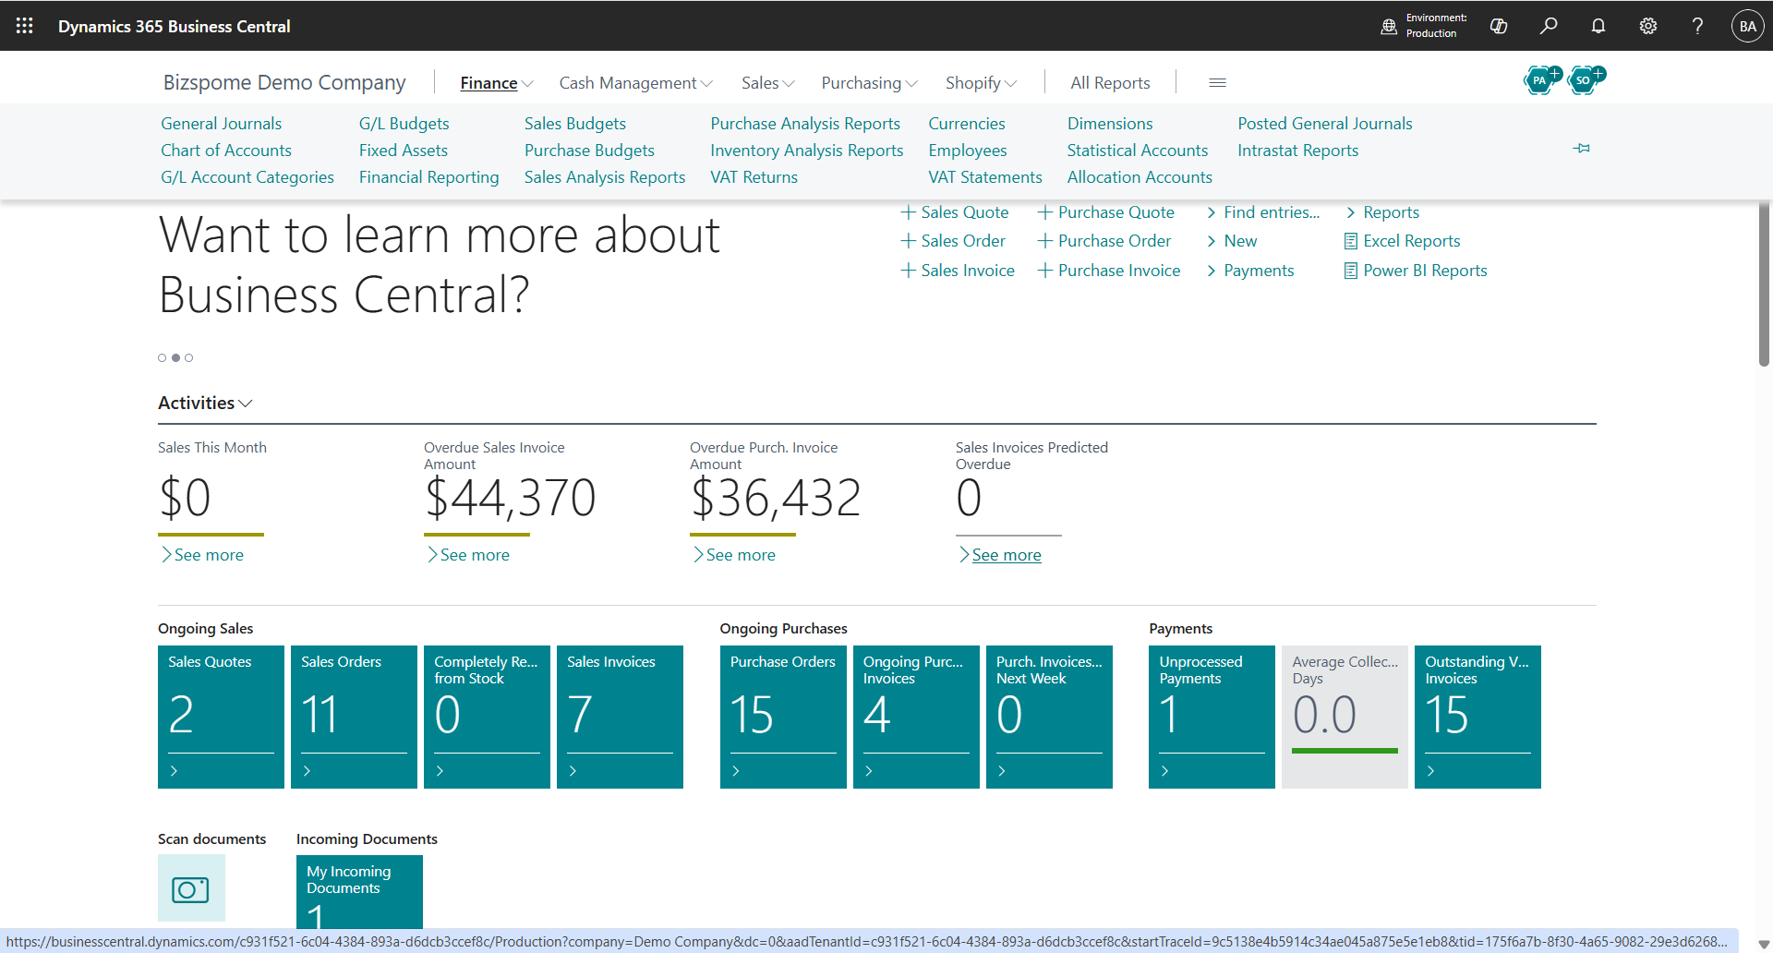1773x953 pixels.
Task: Select first headline carousel dot
Action: coord(163,357)
